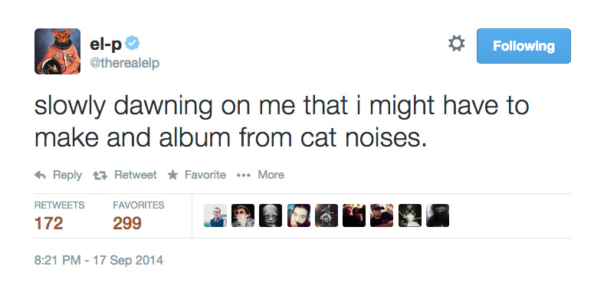This screenshot has height=296, width=607.
Task: Click the Reply arrow icon
Action: [40, 175]
